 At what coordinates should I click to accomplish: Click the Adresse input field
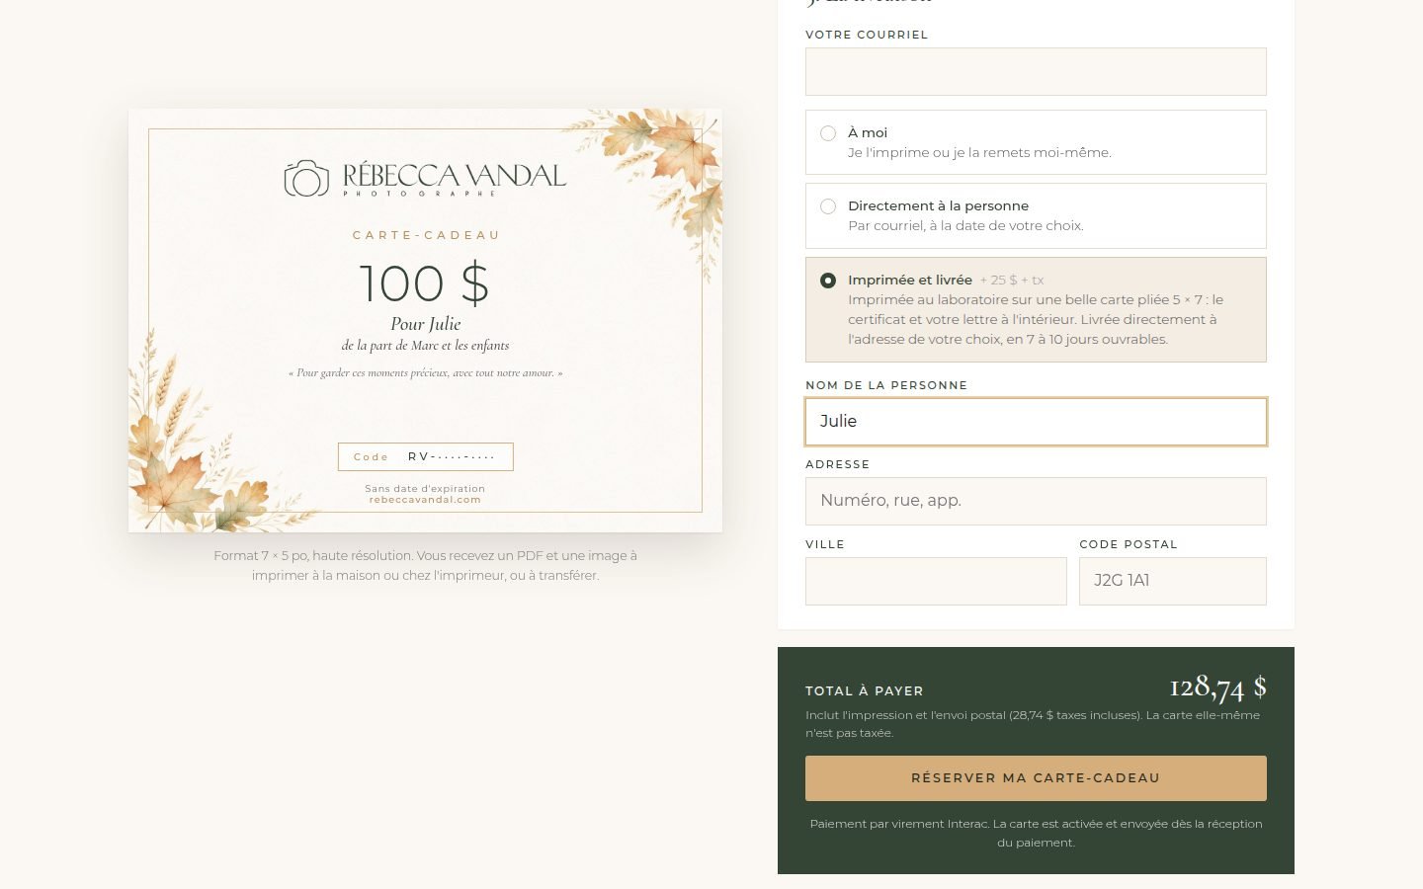tap(1036, 501)
